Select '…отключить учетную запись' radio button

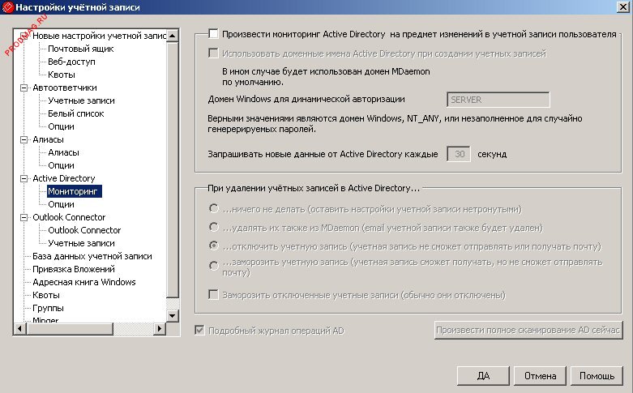pos(214,246)
